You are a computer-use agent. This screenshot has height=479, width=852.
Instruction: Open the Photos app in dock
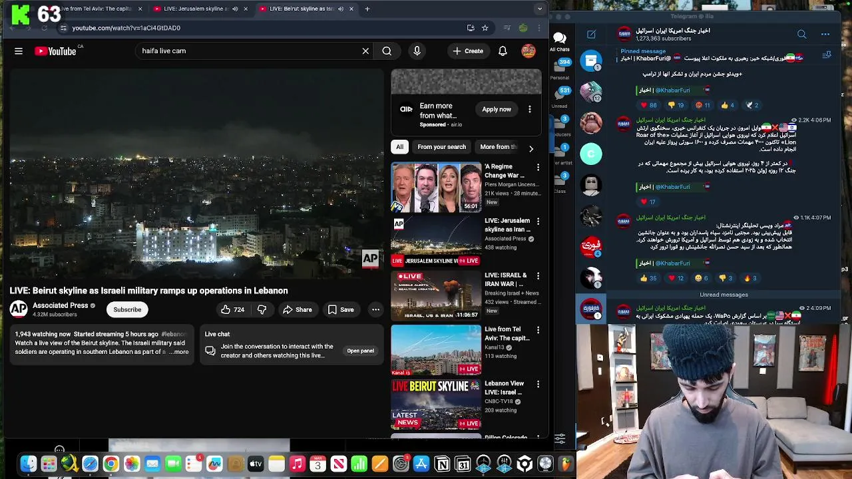tap(132, 464)
